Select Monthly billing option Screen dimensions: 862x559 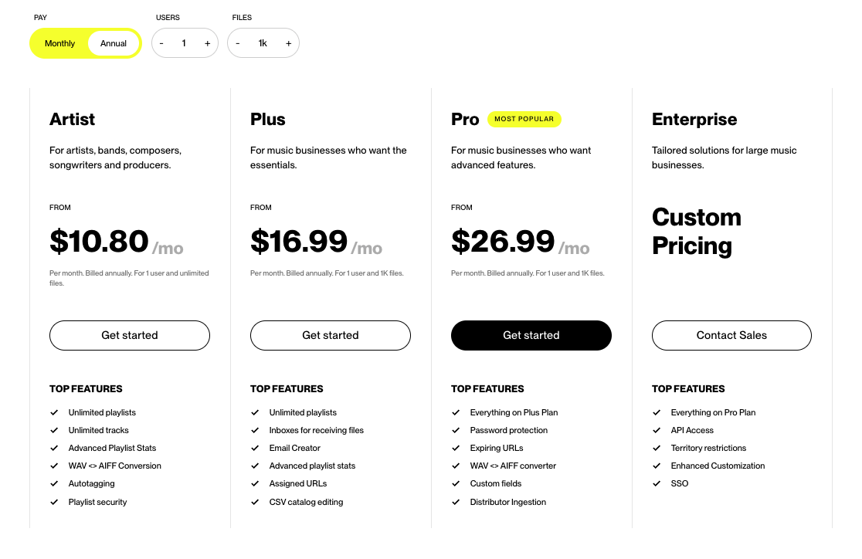(59, 43)
